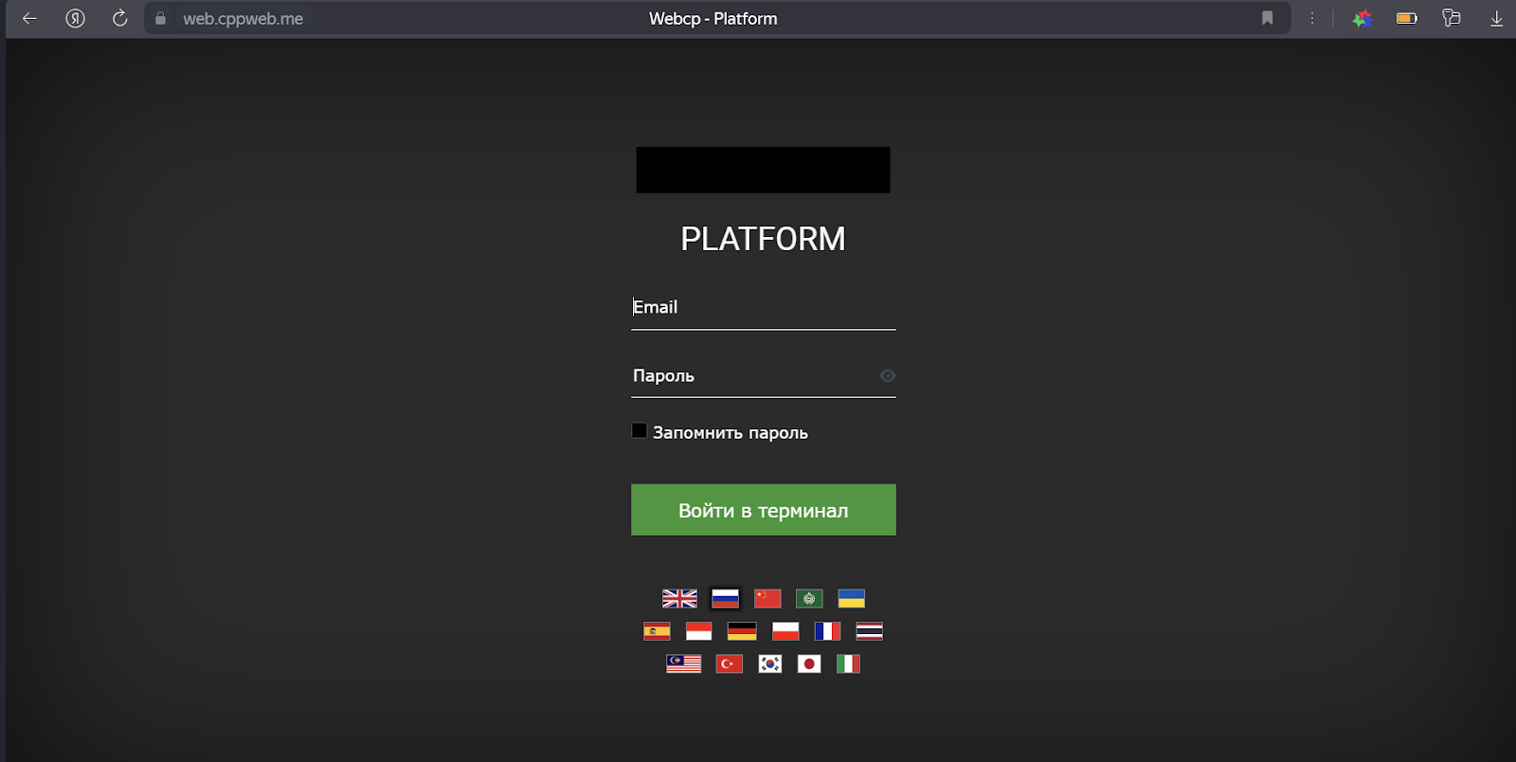Open the Yandex home icon in the toolbar
Viewport: 1516px width, 762px height.
point(75,18)
